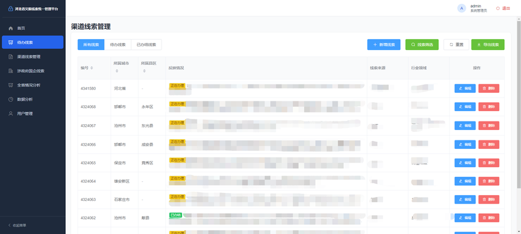Edit row 4324067
521x234 pixels.
(465, 125)
